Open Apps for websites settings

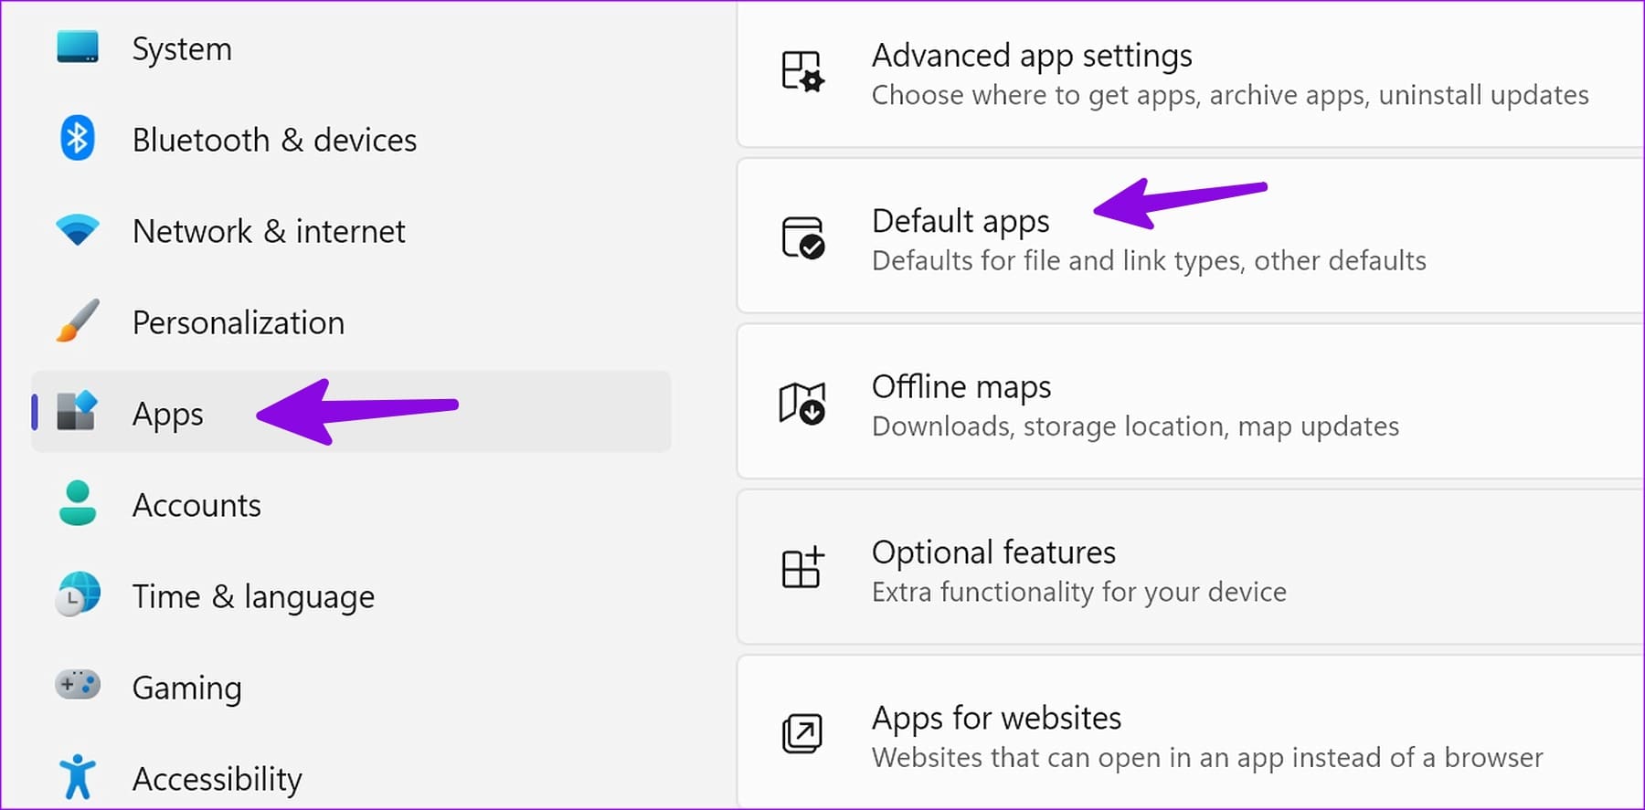tap(996, 719)
